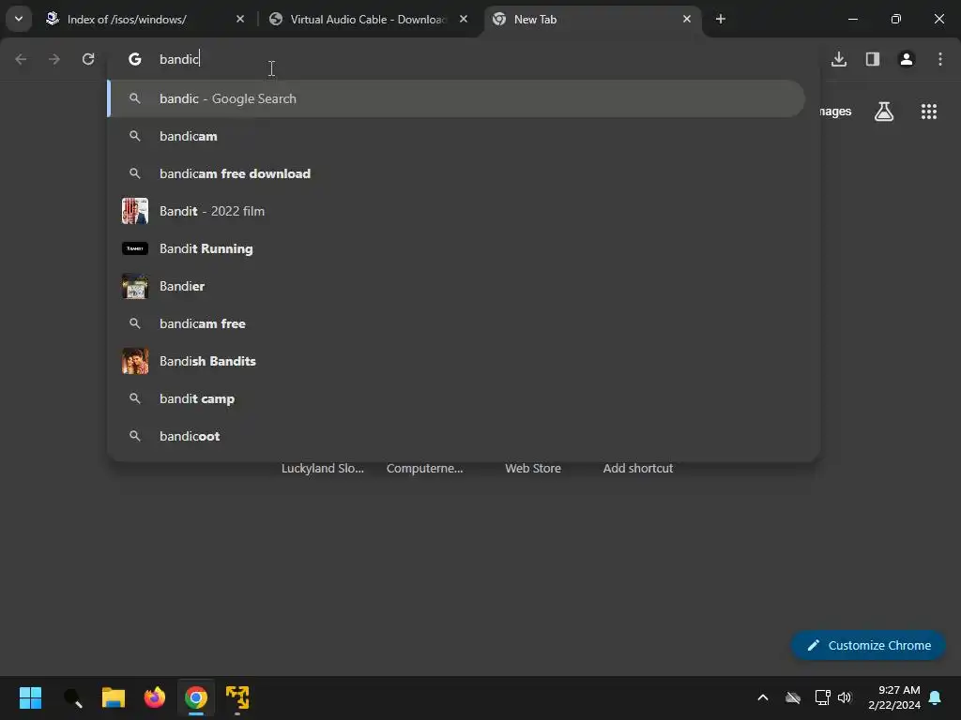Open the Images link on new tab page
The image size is (961, 720).
click(835, 112)
